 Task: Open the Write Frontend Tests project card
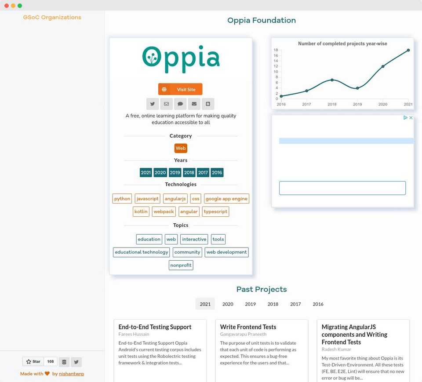[x=262, y=350]
